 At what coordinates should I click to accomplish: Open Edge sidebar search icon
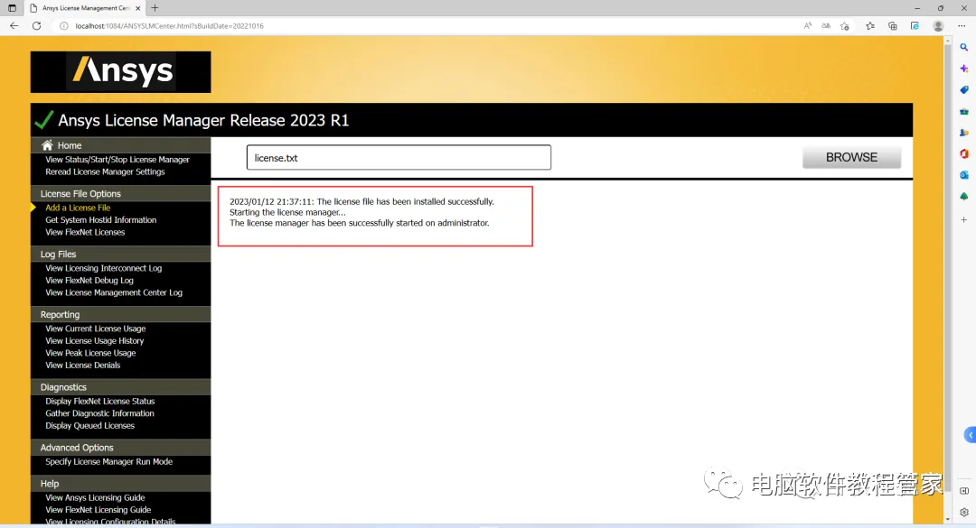[964, 47]
